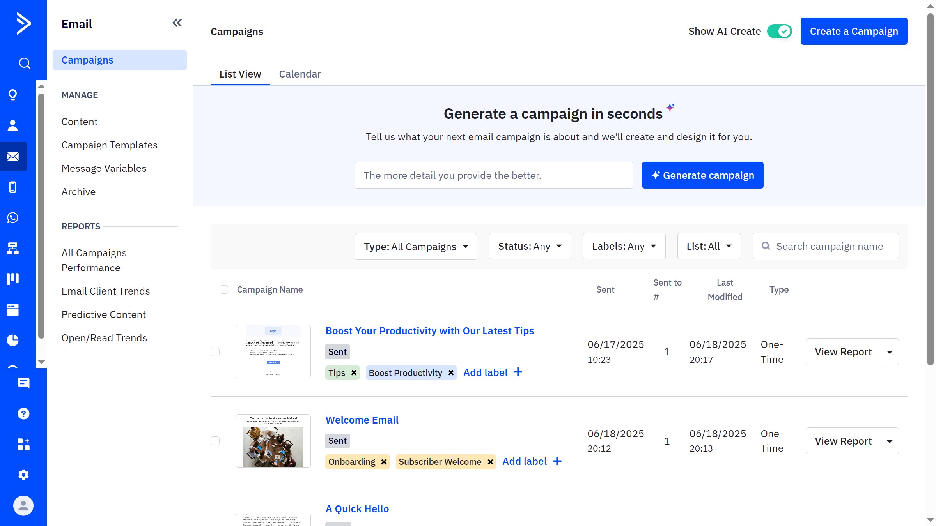Viewport: 936px width, 526px height.
Task: Check the Welcome Email row checkbox
Action: point(216,441)
